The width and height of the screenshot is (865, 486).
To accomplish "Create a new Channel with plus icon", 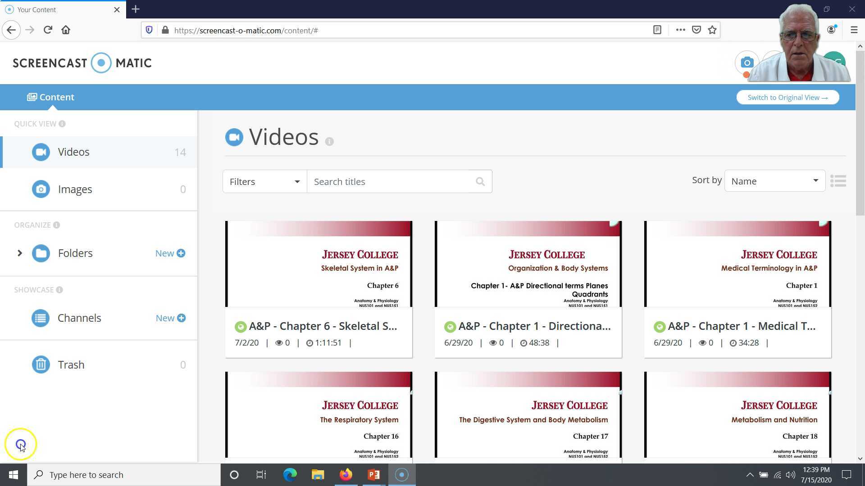I will pyautogui.click(x=181, y=318).
